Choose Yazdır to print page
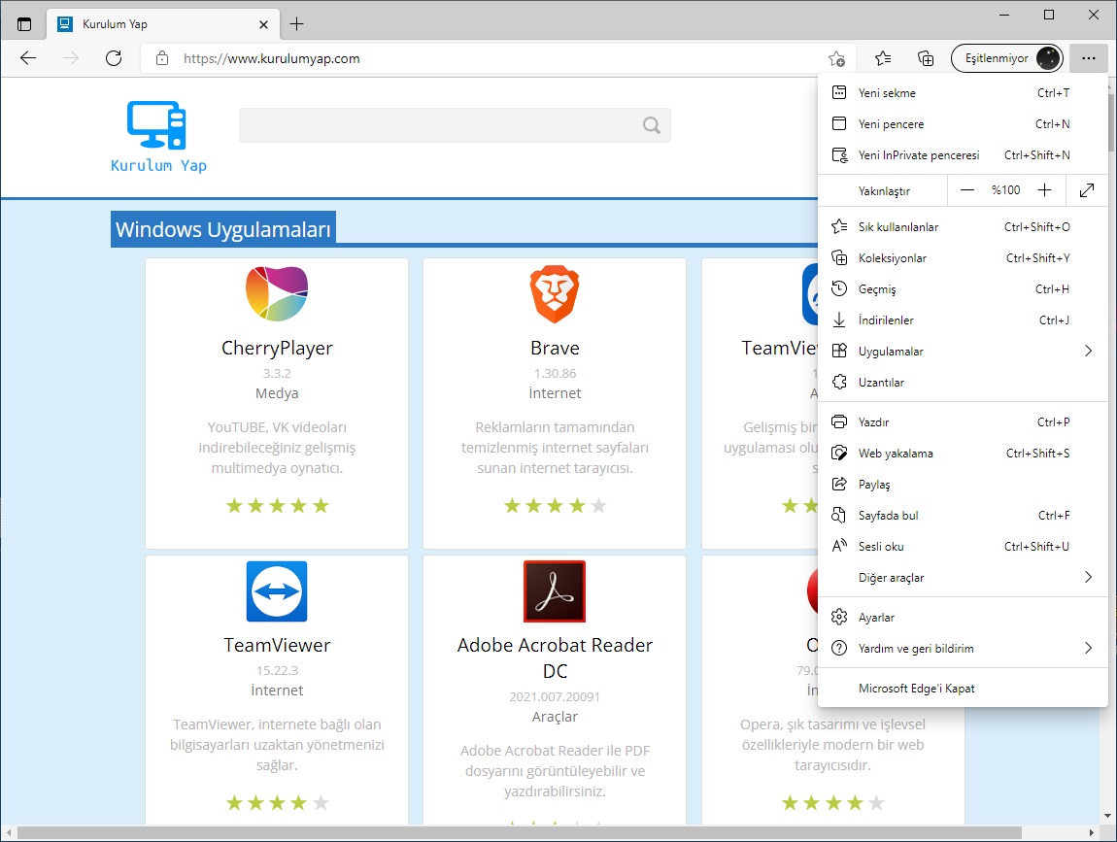This screenshot has height=842, width=1117. click(963, 422)
